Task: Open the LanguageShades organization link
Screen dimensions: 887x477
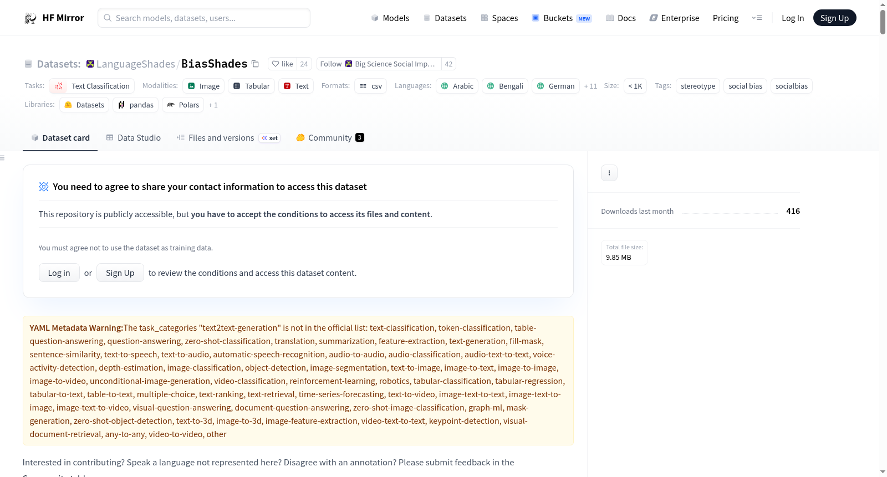Action: click(136, 64)
